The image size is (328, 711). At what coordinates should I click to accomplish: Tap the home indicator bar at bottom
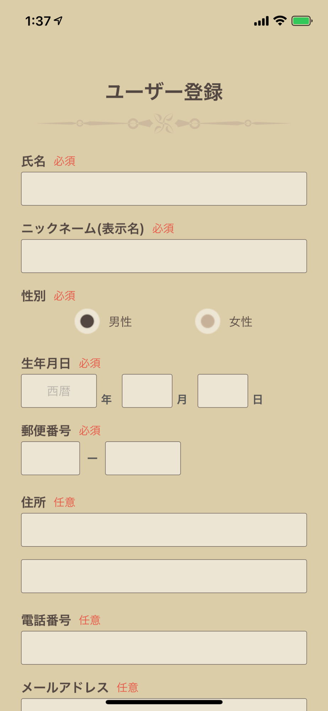click(x=164, y=702)
